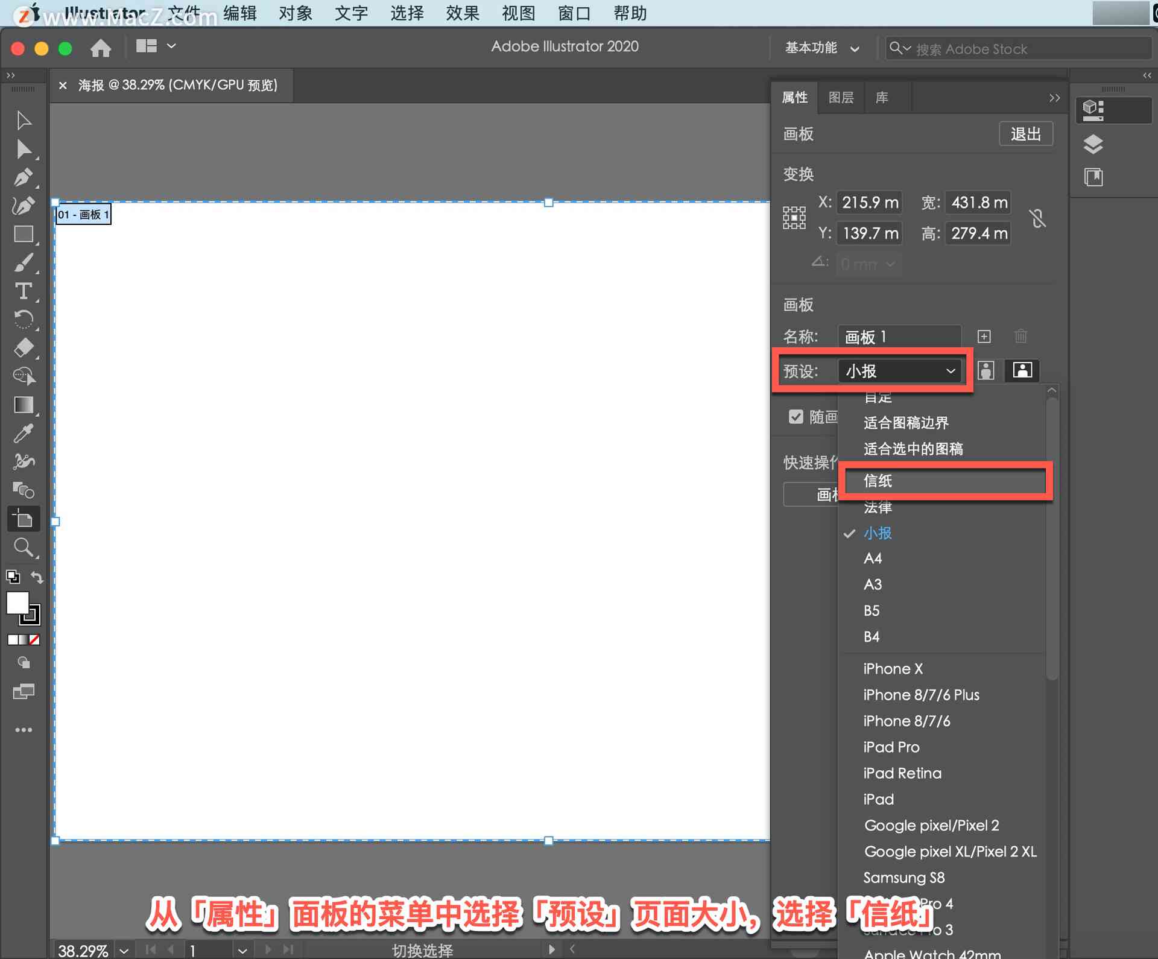1158x959 pixels.
Task: Click 画板 new artboard button
Action: coord(984,336)
